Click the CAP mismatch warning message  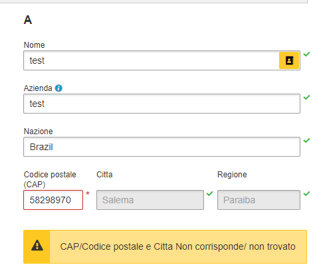pos(177,246)
